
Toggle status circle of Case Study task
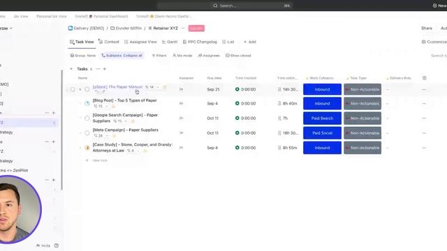pos(87,148)
